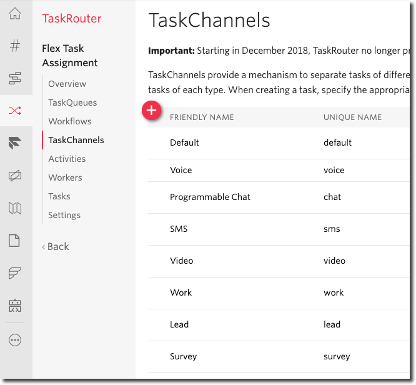
Task: Select the TaskChannels menu item
Action: (76, 140)
